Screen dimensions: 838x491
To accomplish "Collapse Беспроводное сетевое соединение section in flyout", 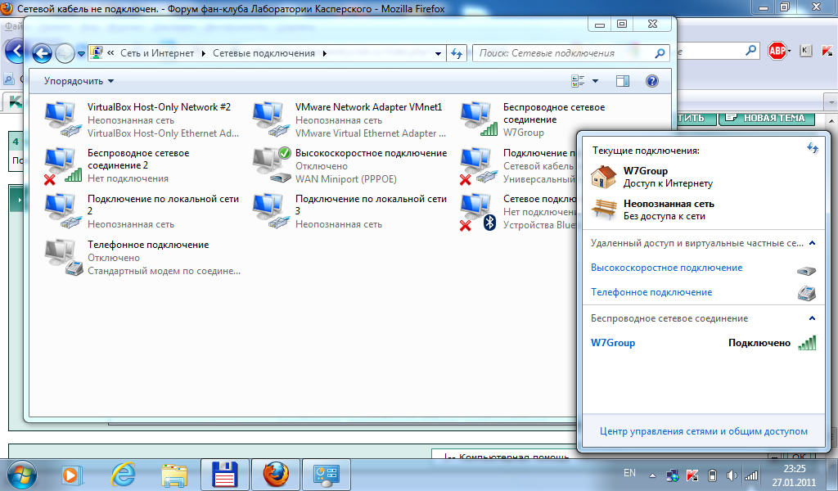I will pyautogui.click(x=813, y=318).
